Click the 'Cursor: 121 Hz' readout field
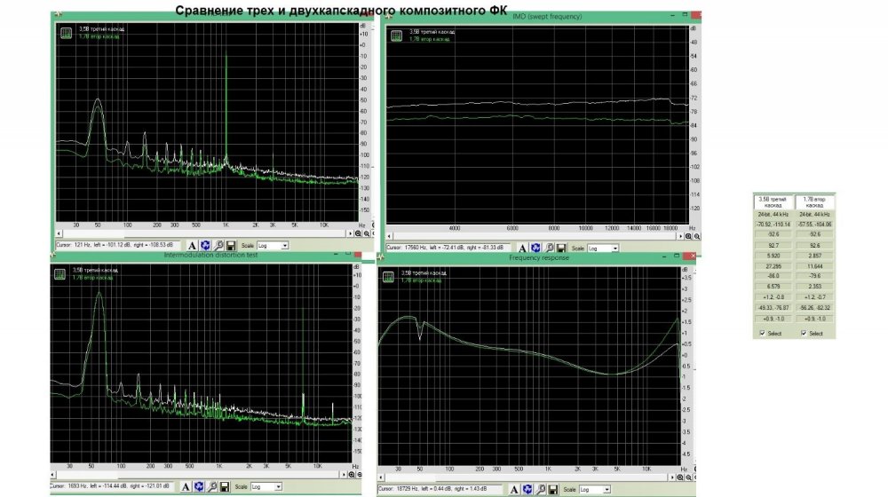Screen dimensions: 888x497 (x=118, y=245)
